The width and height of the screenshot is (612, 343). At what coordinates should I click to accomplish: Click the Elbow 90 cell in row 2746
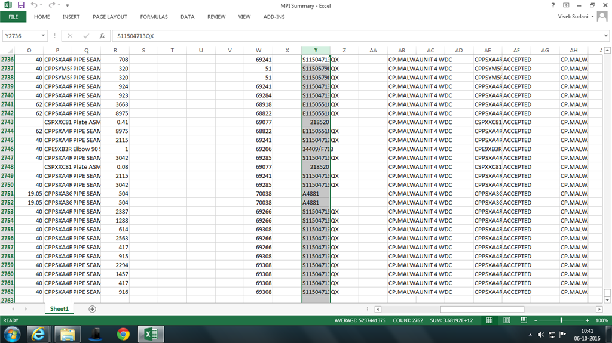86,149
